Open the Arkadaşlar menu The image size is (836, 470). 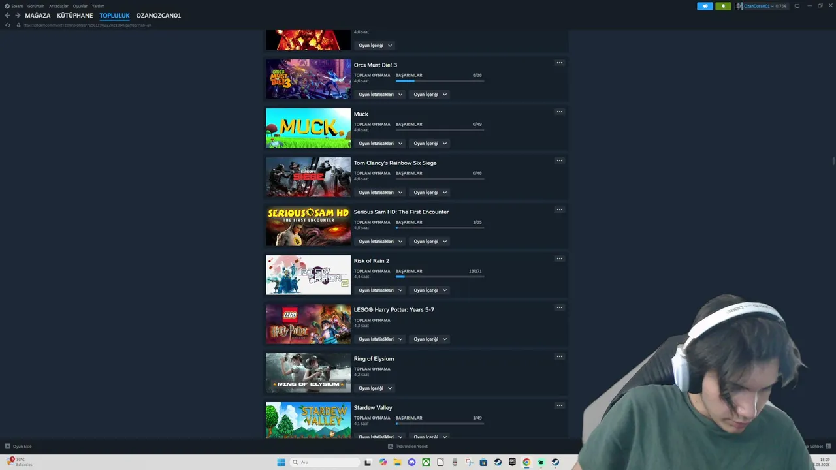59,6
